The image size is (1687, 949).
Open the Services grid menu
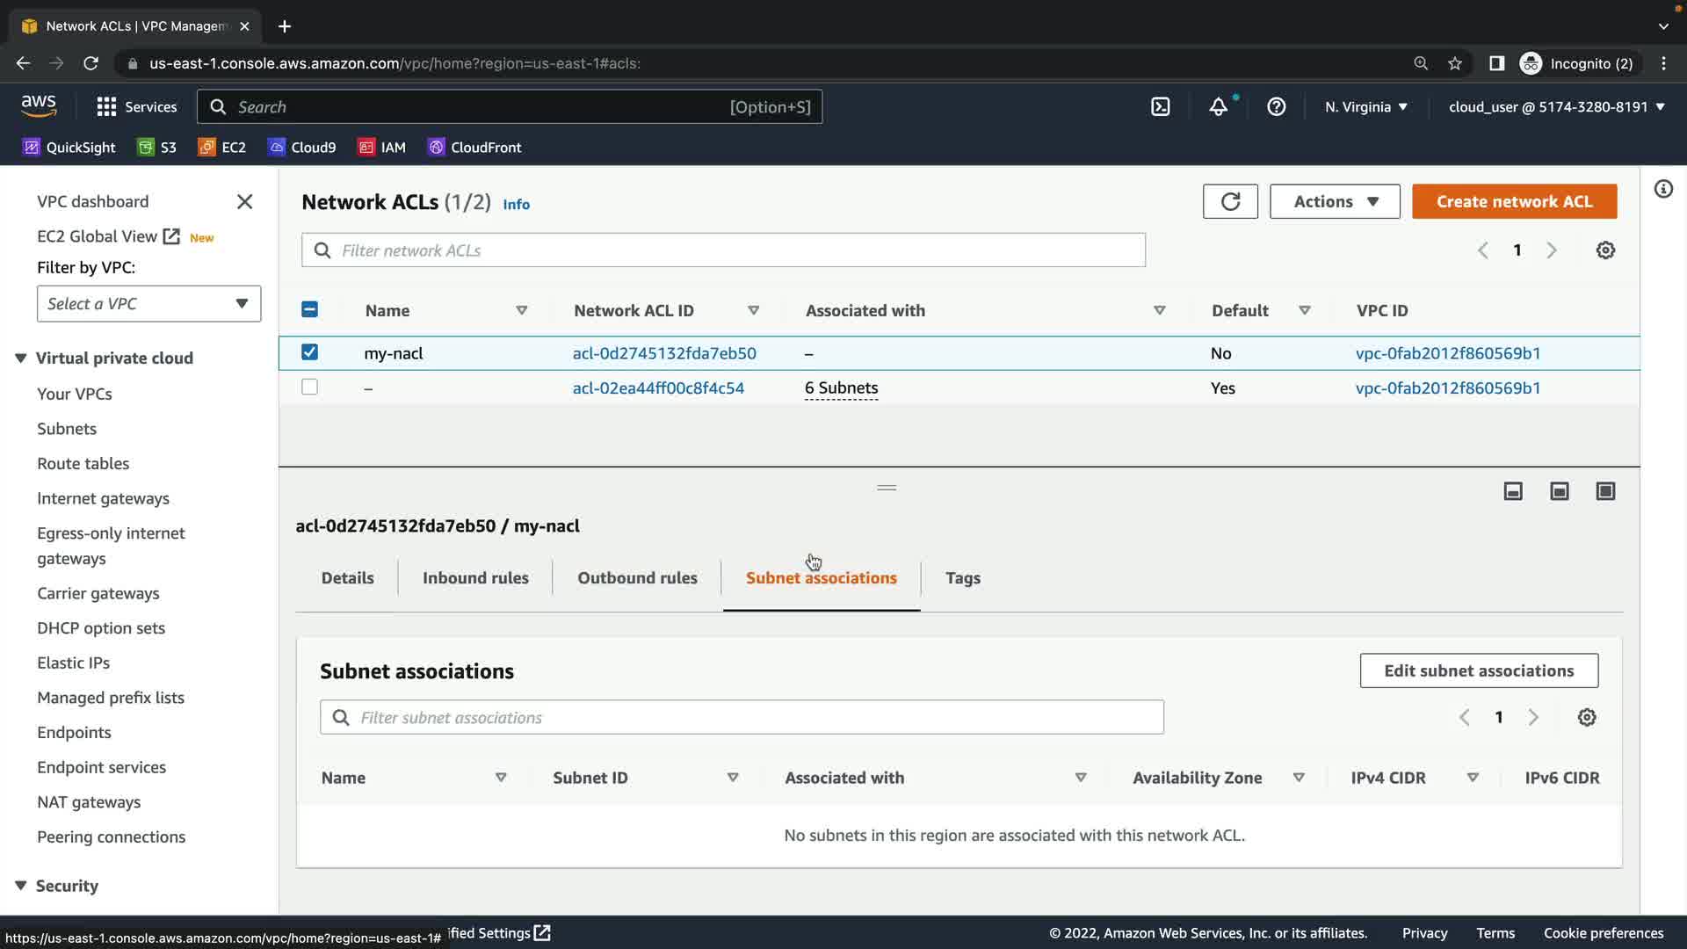[x=106, y=106]
